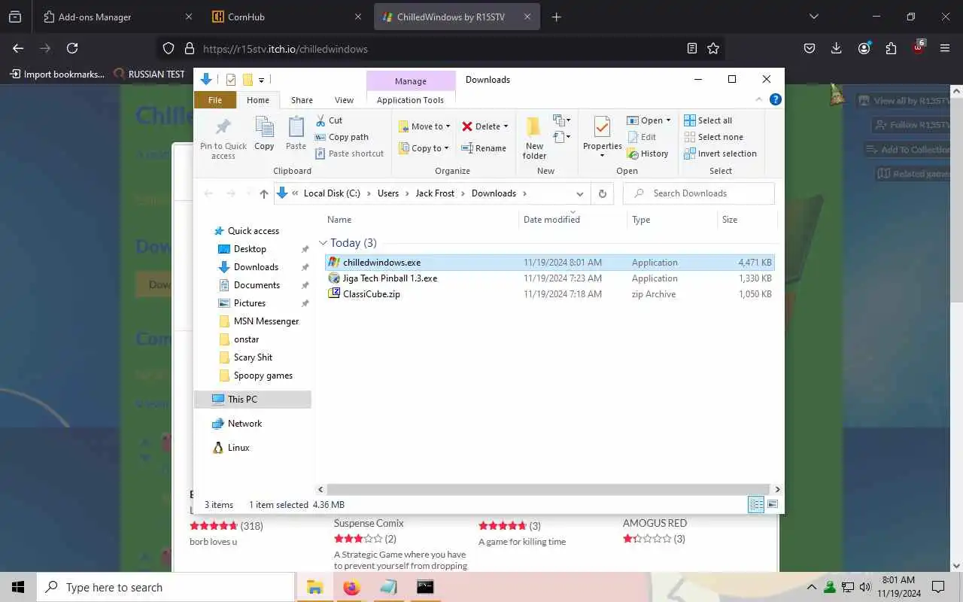Click the Up one level arrow
The width and height of the screenshot is (963, 602).
tap(264, 193)
